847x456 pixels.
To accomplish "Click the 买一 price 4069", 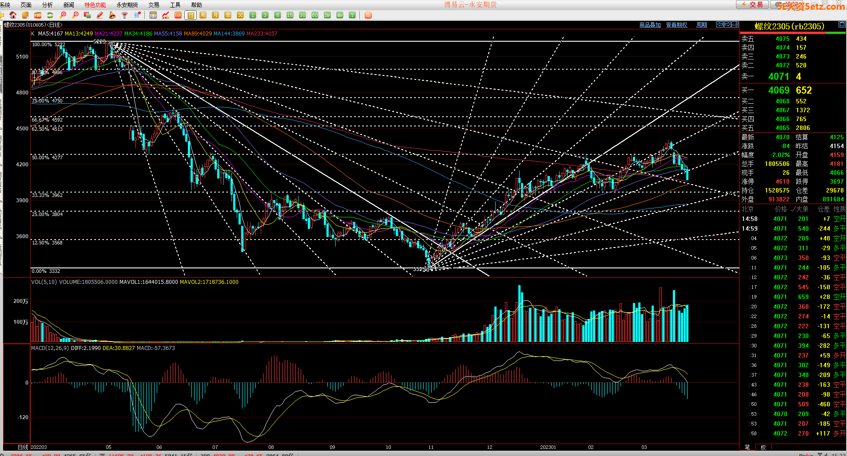I will 779,90.
